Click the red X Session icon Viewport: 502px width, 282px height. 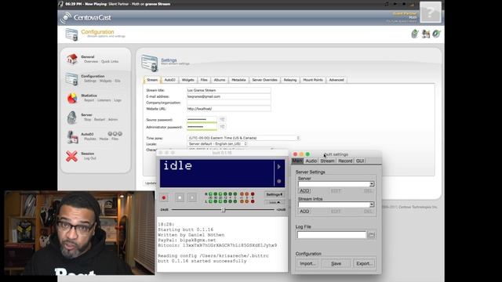(x=71, y=157)
